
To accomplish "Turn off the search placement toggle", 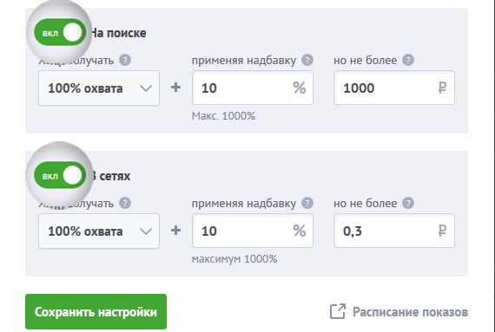I will pos(60,32).
